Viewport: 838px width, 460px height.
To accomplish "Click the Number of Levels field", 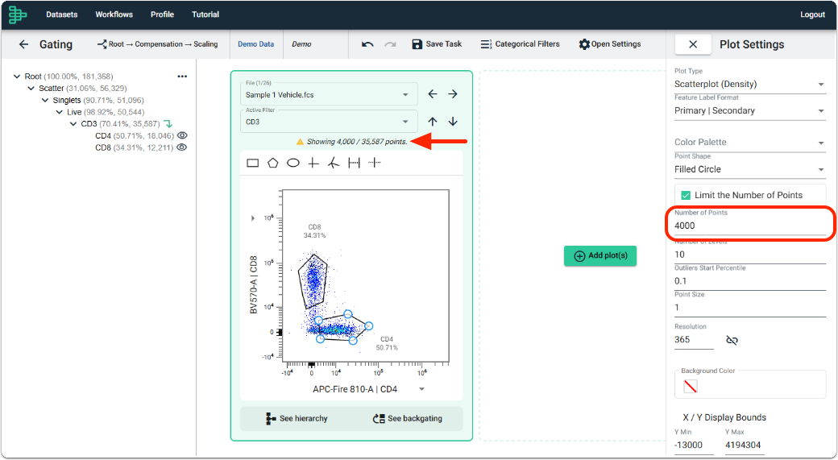I will coord(750,255).
